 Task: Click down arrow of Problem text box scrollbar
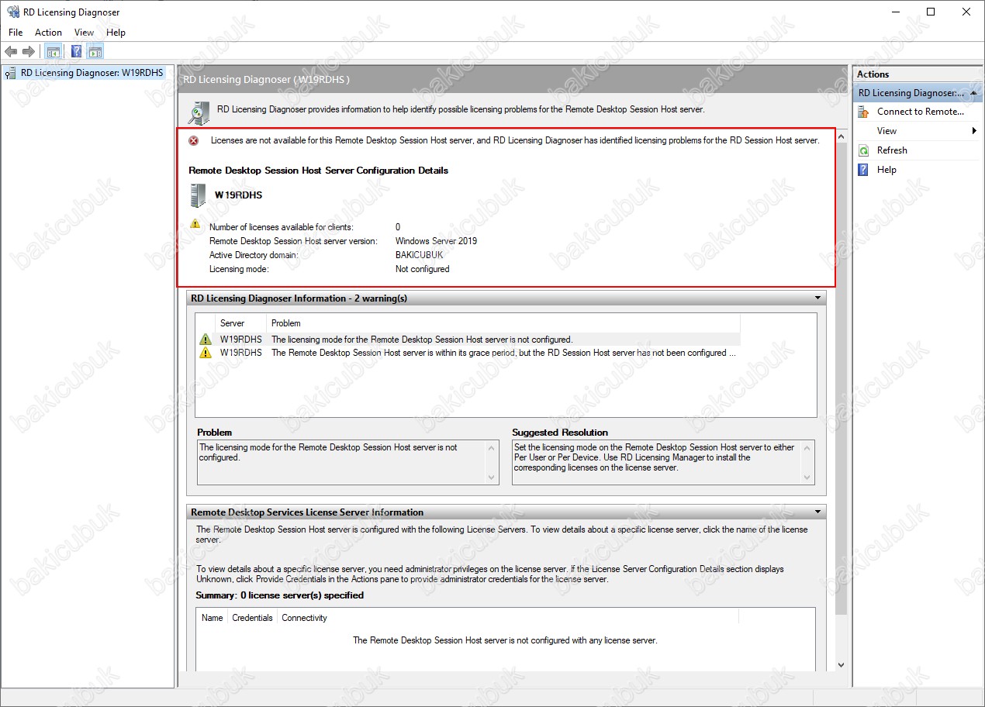[492, 478]
